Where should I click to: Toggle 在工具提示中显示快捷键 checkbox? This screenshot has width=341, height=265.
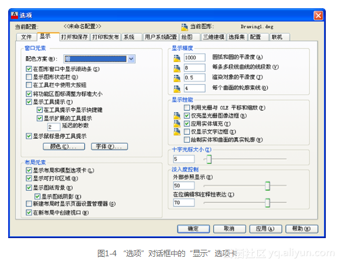click(39, 110)
